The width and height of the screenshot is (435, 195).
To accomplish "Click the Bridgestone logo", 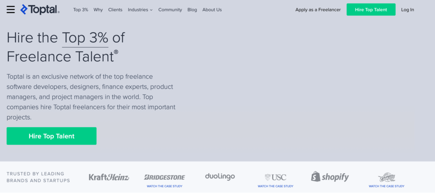I will (164, 177).
